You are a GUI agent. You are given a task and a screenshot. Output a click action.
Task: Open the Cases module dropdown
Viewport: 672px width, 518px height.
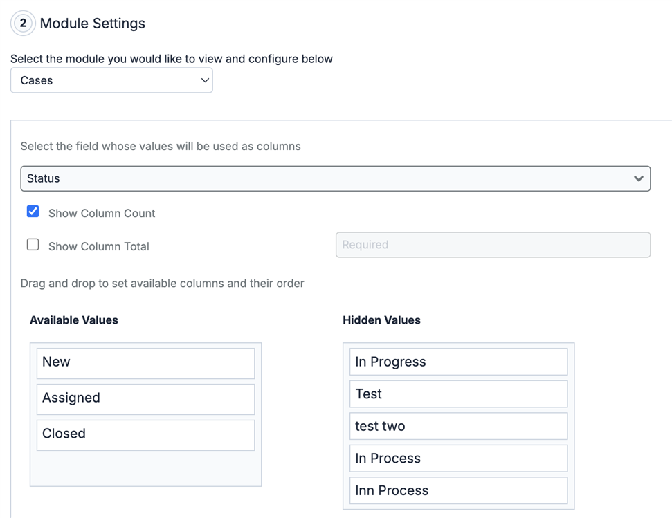[111, 81]
